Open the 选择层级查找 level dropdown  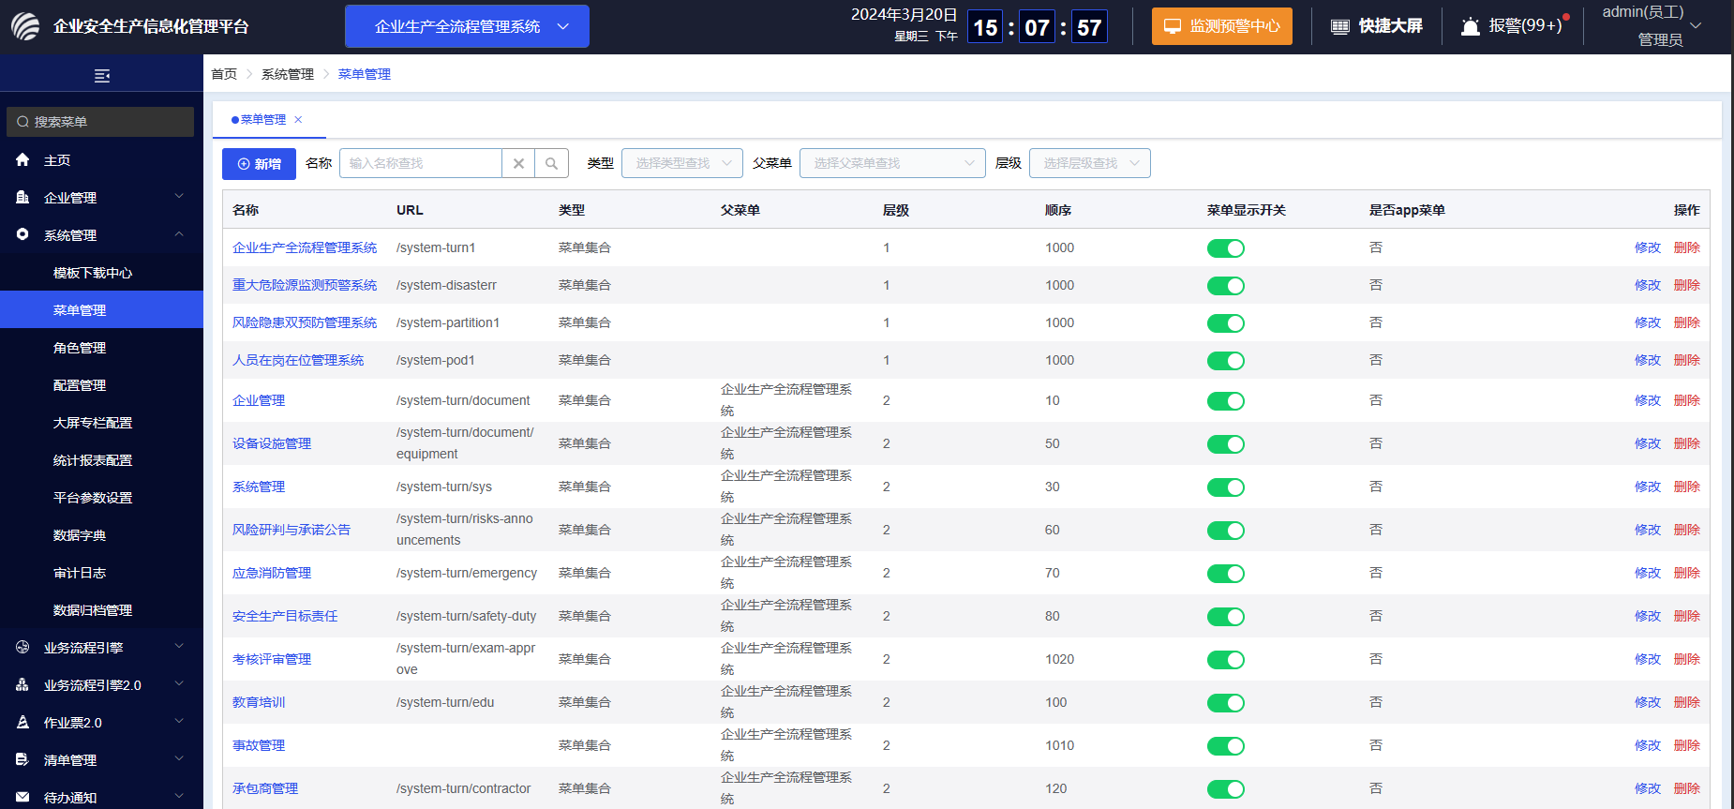[1090, 163]
